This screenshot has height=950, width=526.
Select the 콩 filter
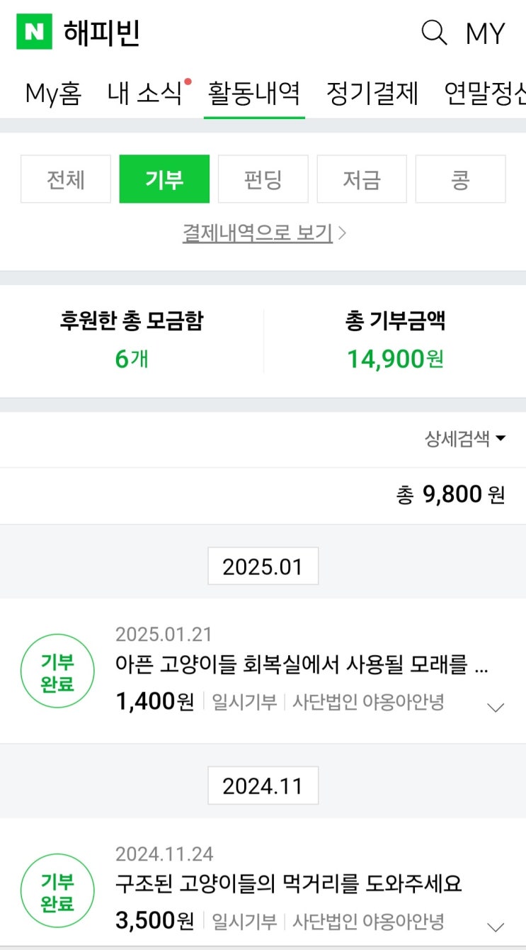pos(460,179)
